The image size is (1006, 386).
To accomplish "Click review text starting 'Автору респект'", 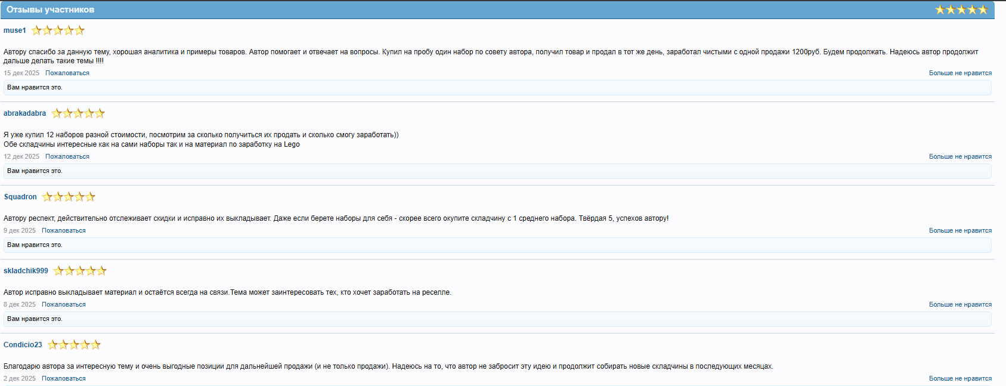I will coord(336,218).
